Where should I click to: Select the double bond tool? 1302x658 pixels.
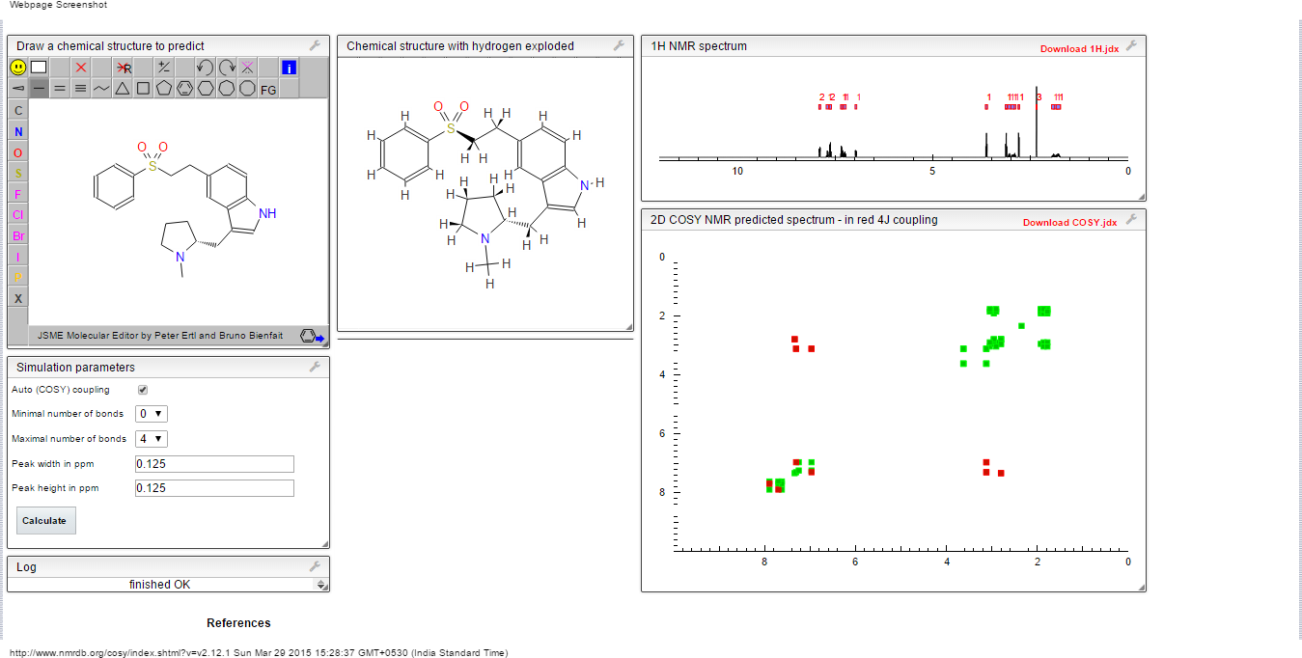pos(60,89)
